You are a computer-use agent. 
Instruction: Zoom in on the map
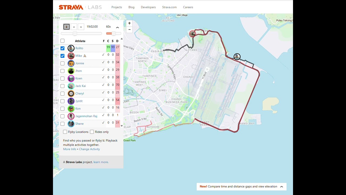(x=129, y=23)
